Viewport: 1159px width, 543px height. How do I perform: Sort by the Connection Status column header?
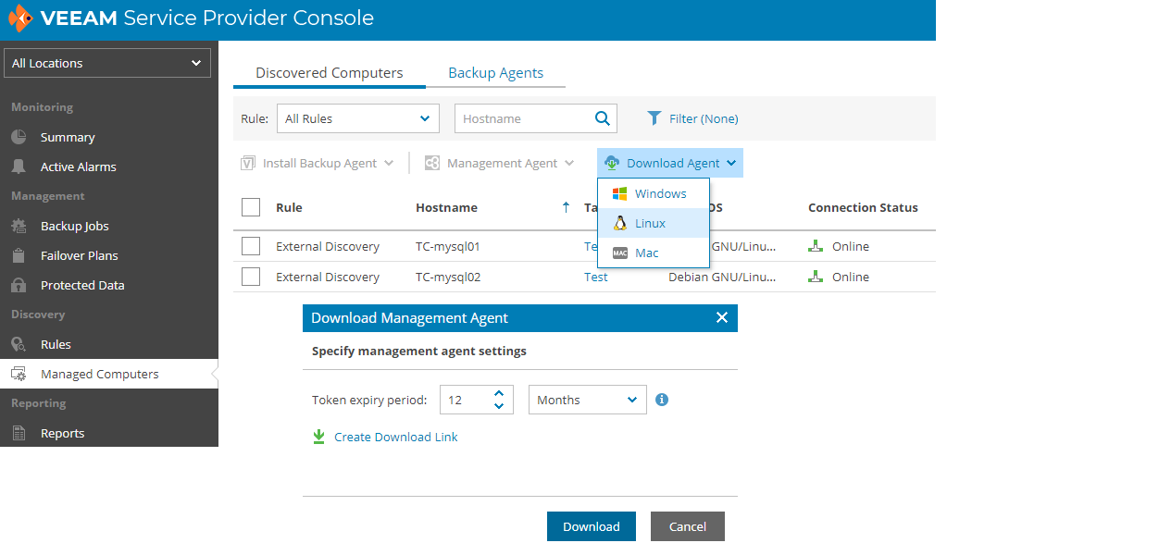coord(863,207)
